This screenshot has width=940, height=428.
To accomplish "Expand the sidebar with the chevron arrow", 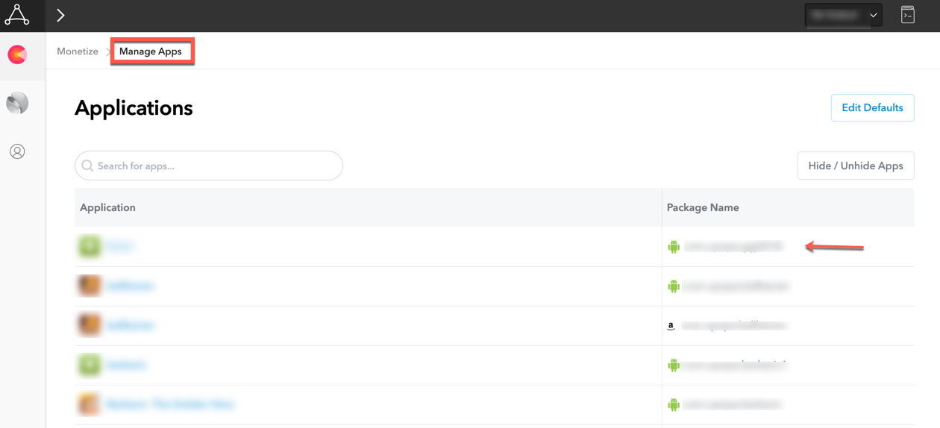I will point(60,15).
